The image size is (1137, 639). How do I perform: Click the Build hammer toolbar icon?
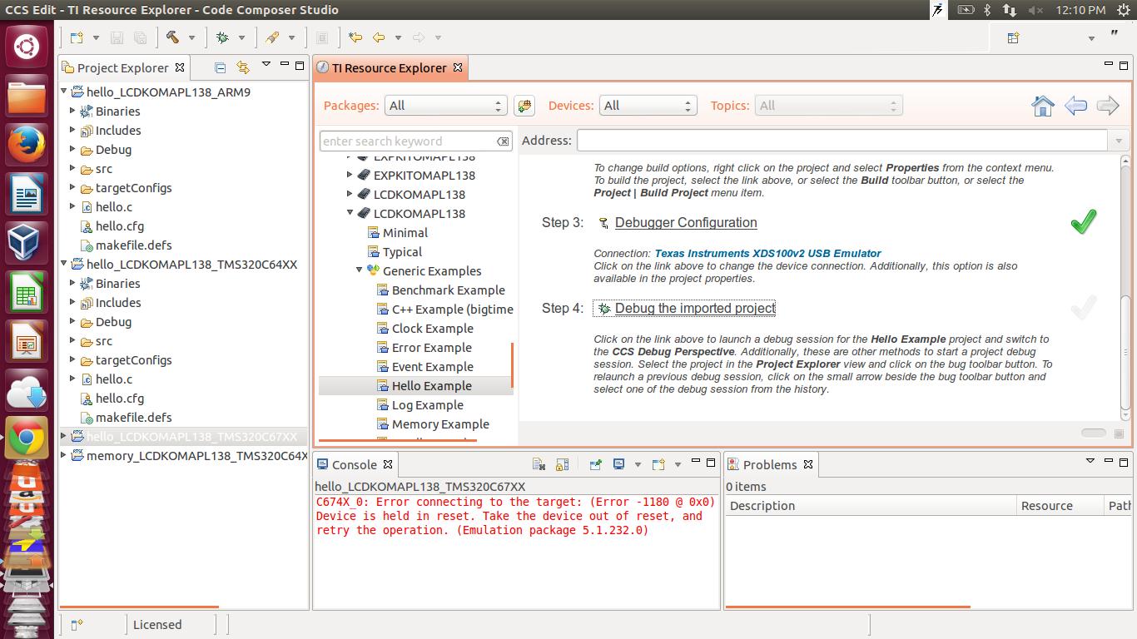[x=173, y=37]
